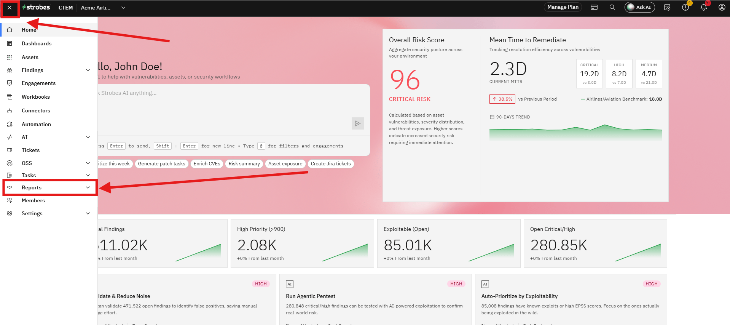Open the alerts exclamation icon with badge 1

coord(685,7)
